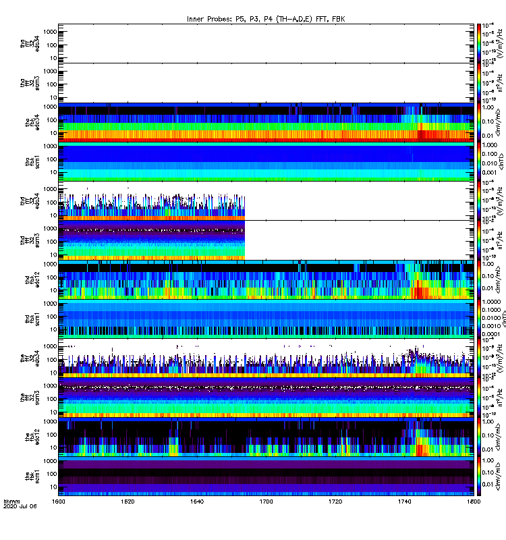
Task: Select the "tha fff 32 edc34" axis label
Action: (x=30, y=43)
